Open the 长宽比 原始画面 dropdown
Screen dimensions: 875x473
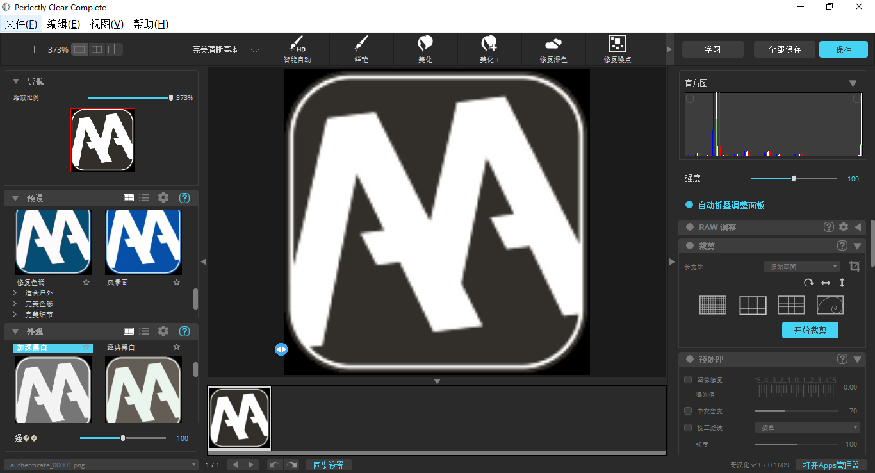pyautogui.click(x=802, y=267)
